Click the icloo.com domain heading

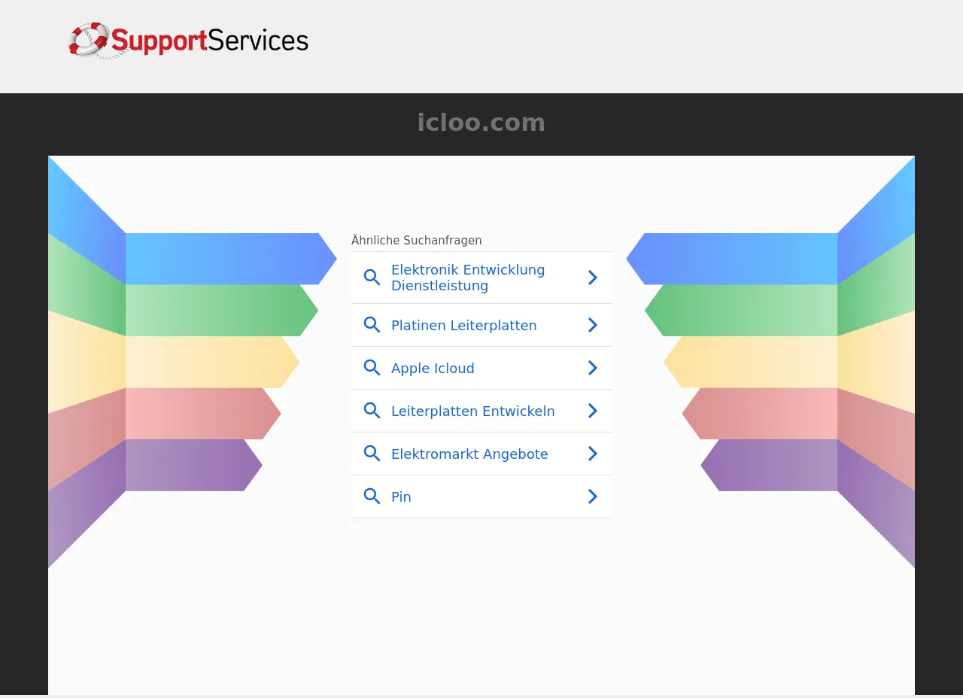click(481, 123)
